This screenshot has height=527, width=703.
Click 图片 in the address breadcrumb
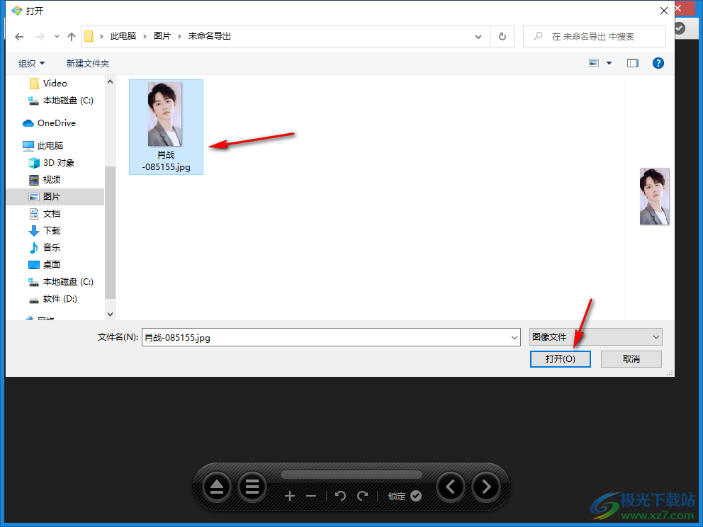coord(162,36)
